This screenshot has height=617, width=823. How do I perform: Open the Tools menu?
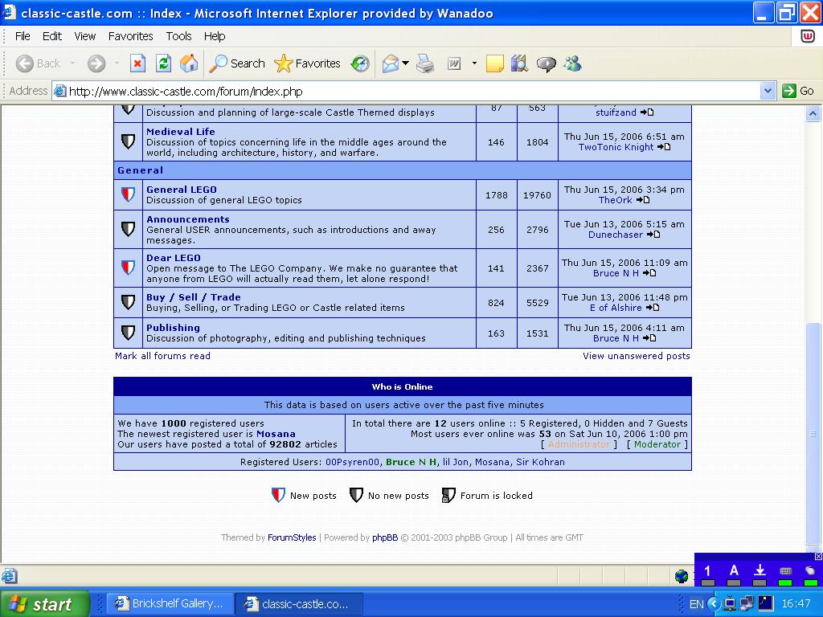[x=178, y=36]
